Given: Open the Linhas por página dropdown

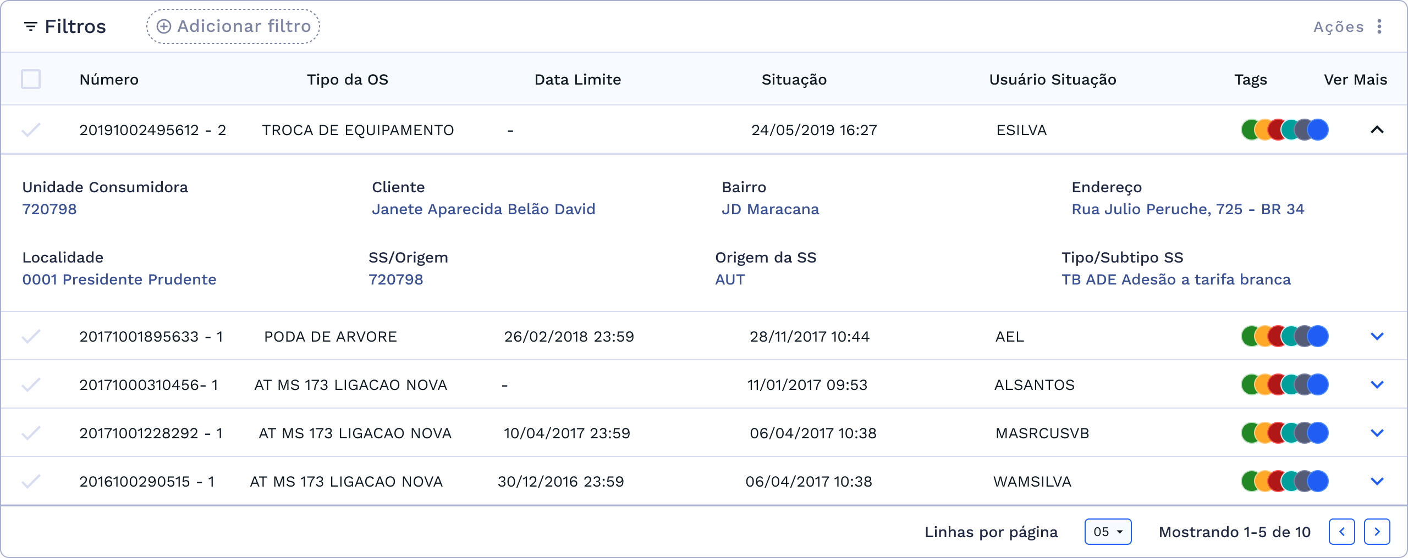Looking at the screenshot, I should click(x=1108, y=532).
